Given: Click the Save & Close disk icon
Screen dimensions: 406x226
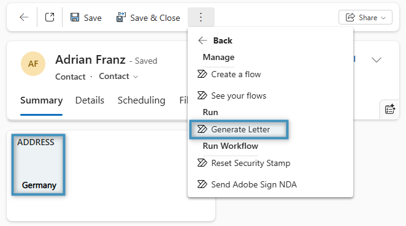Looking at the screenshot, I should 121,17.
